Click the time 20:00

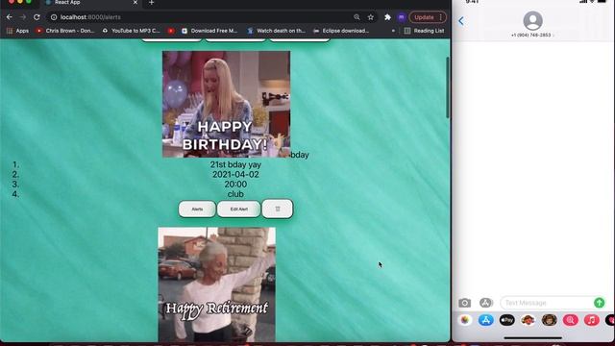pyautogui.click(x=235, y=185)
